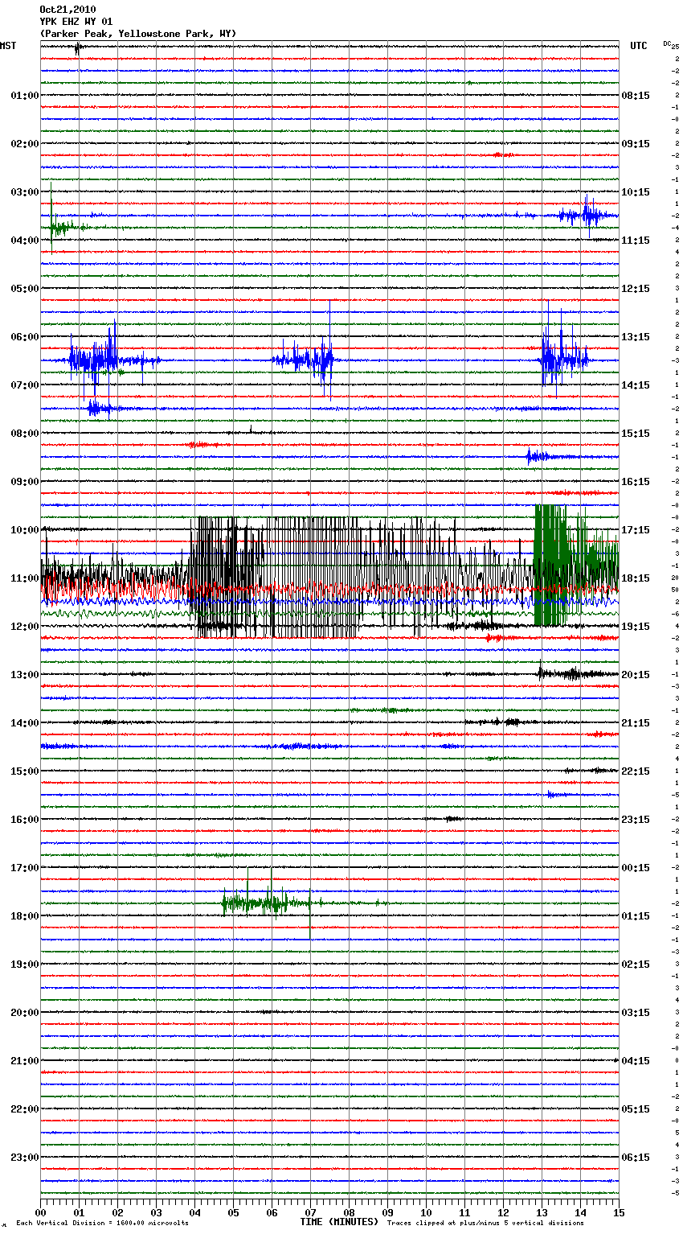Click the UTC time label '09:15'
This screenshot has width=683, height=1234.
(636, 144)
